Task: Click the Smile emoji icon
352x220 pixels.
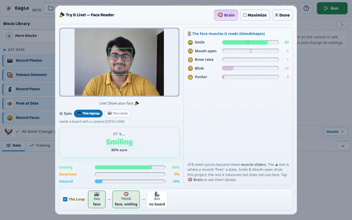Action: pyautogui.click(x=190, y=43)
